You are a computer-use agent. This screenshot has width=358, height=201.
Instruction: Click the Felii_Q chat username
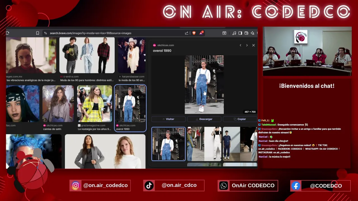point(265,121)
